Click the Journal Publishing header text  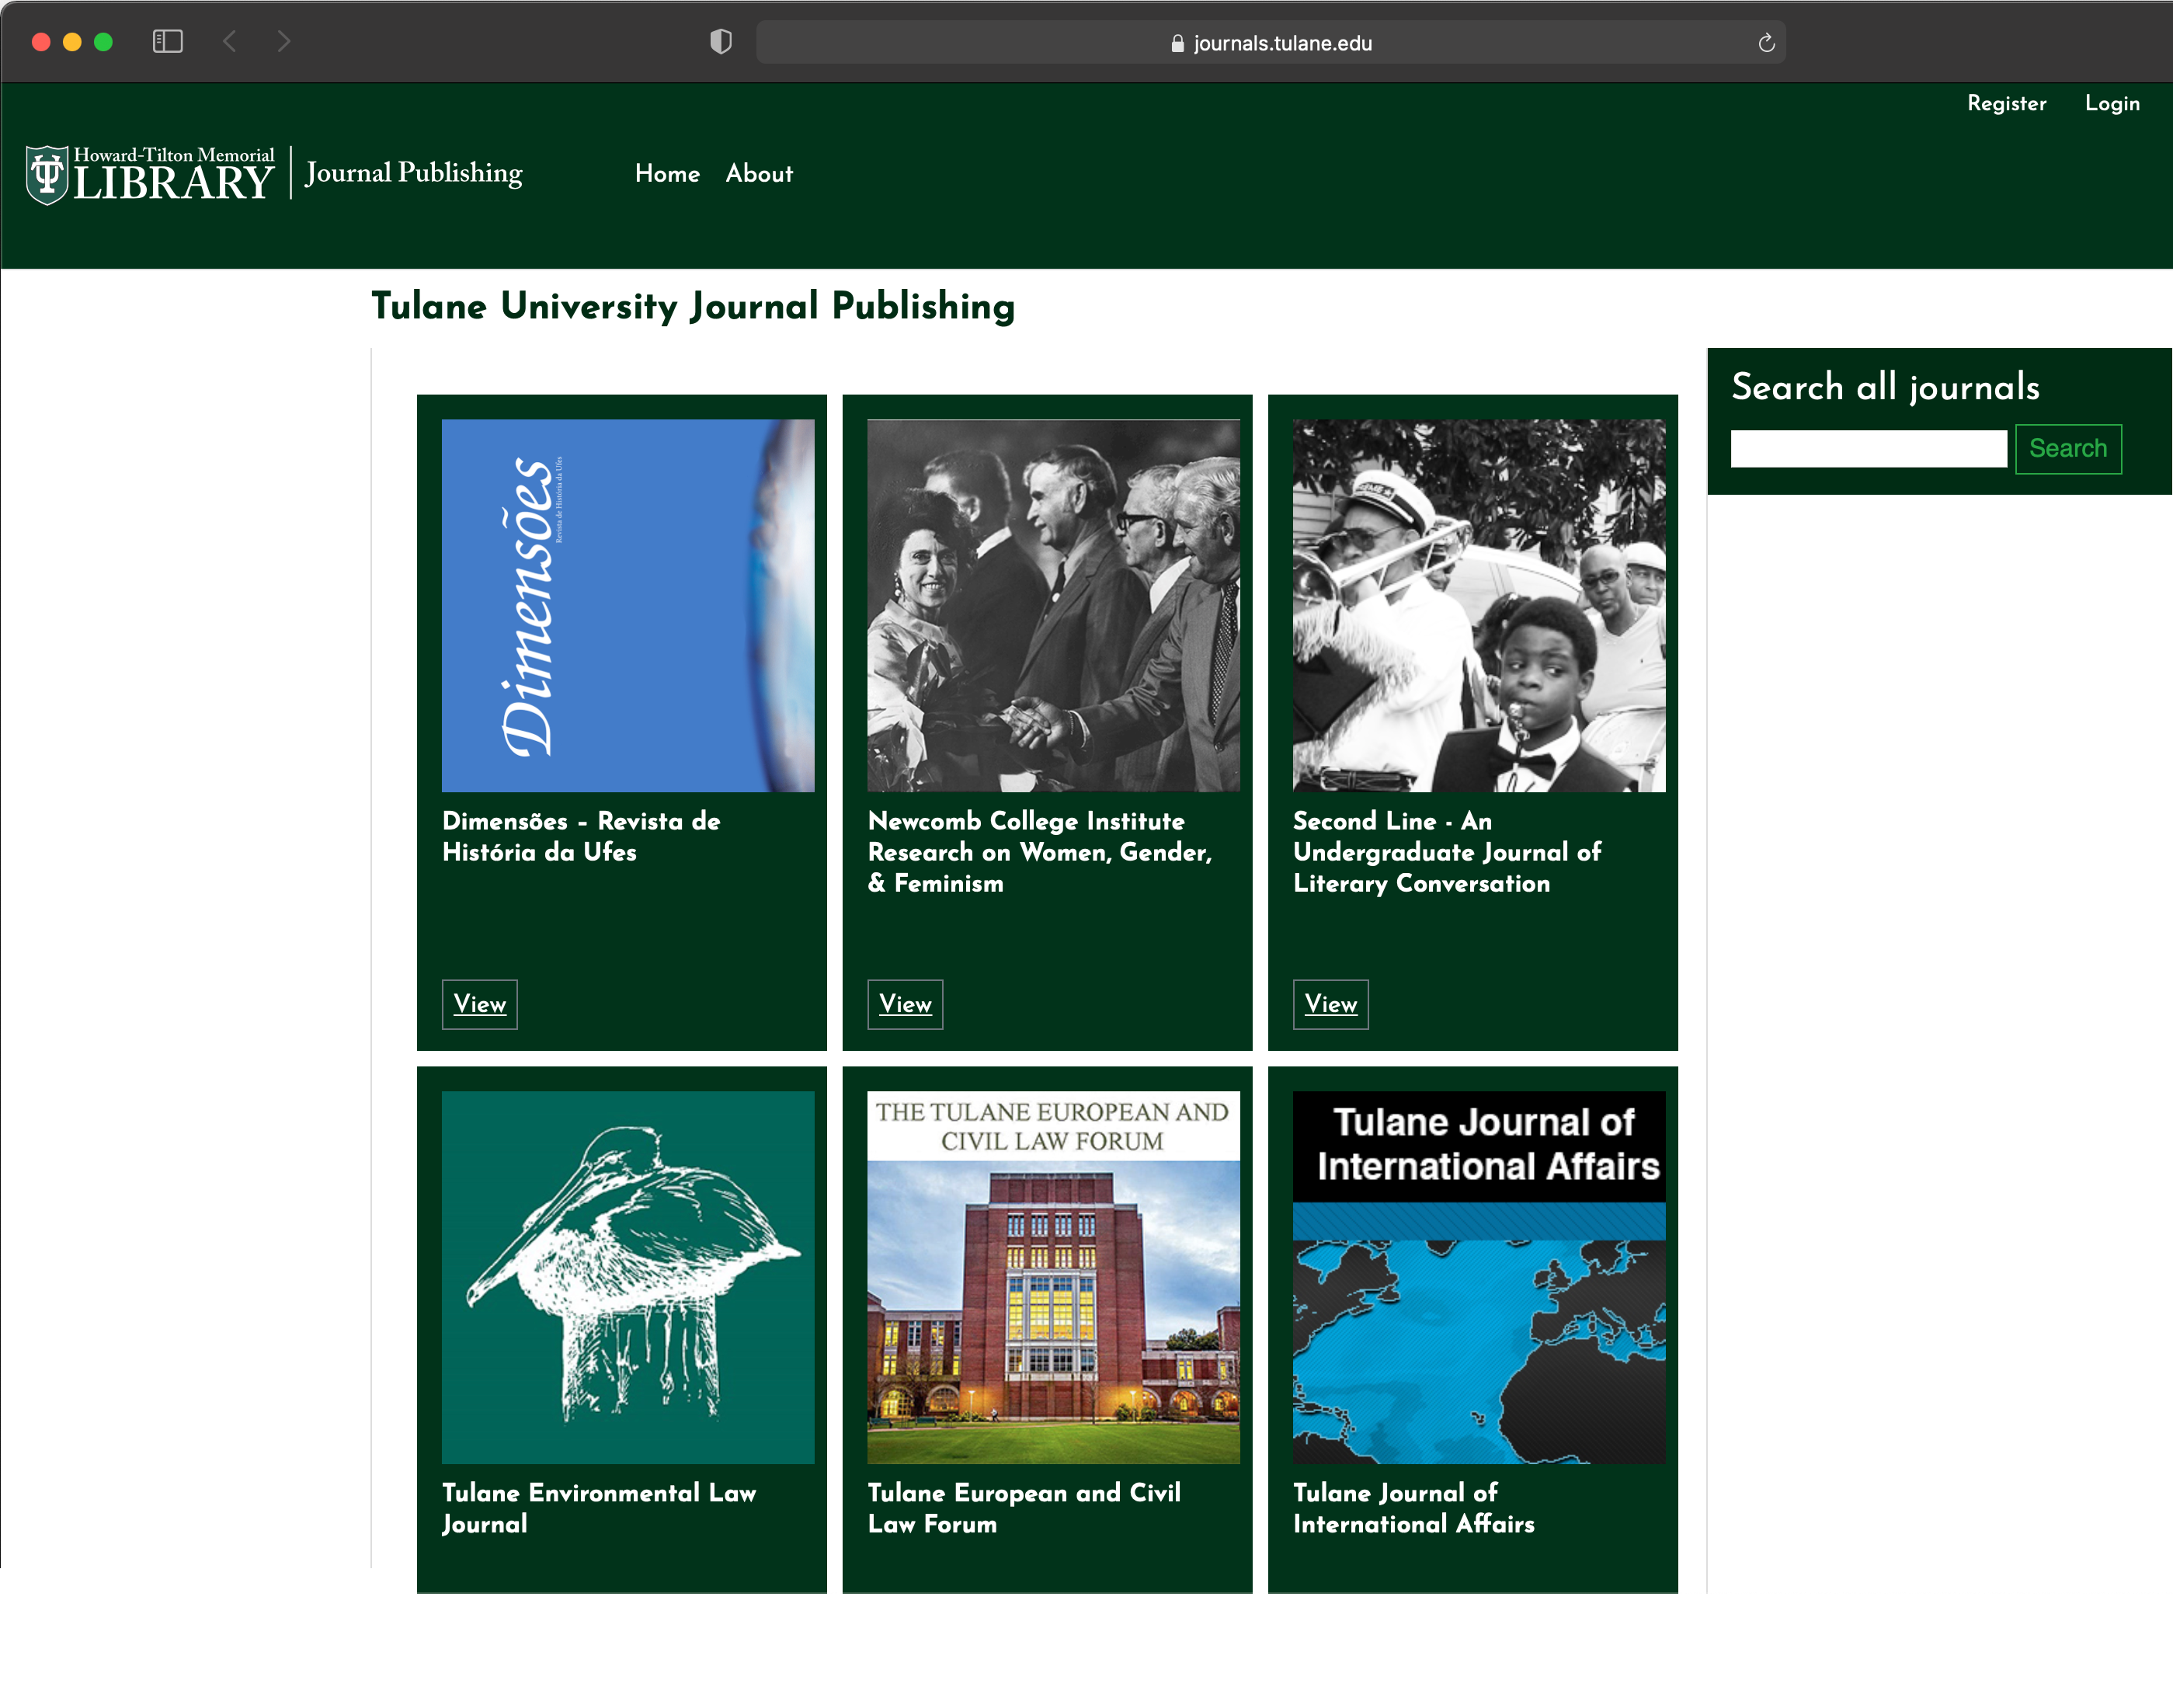click(414, 173)
